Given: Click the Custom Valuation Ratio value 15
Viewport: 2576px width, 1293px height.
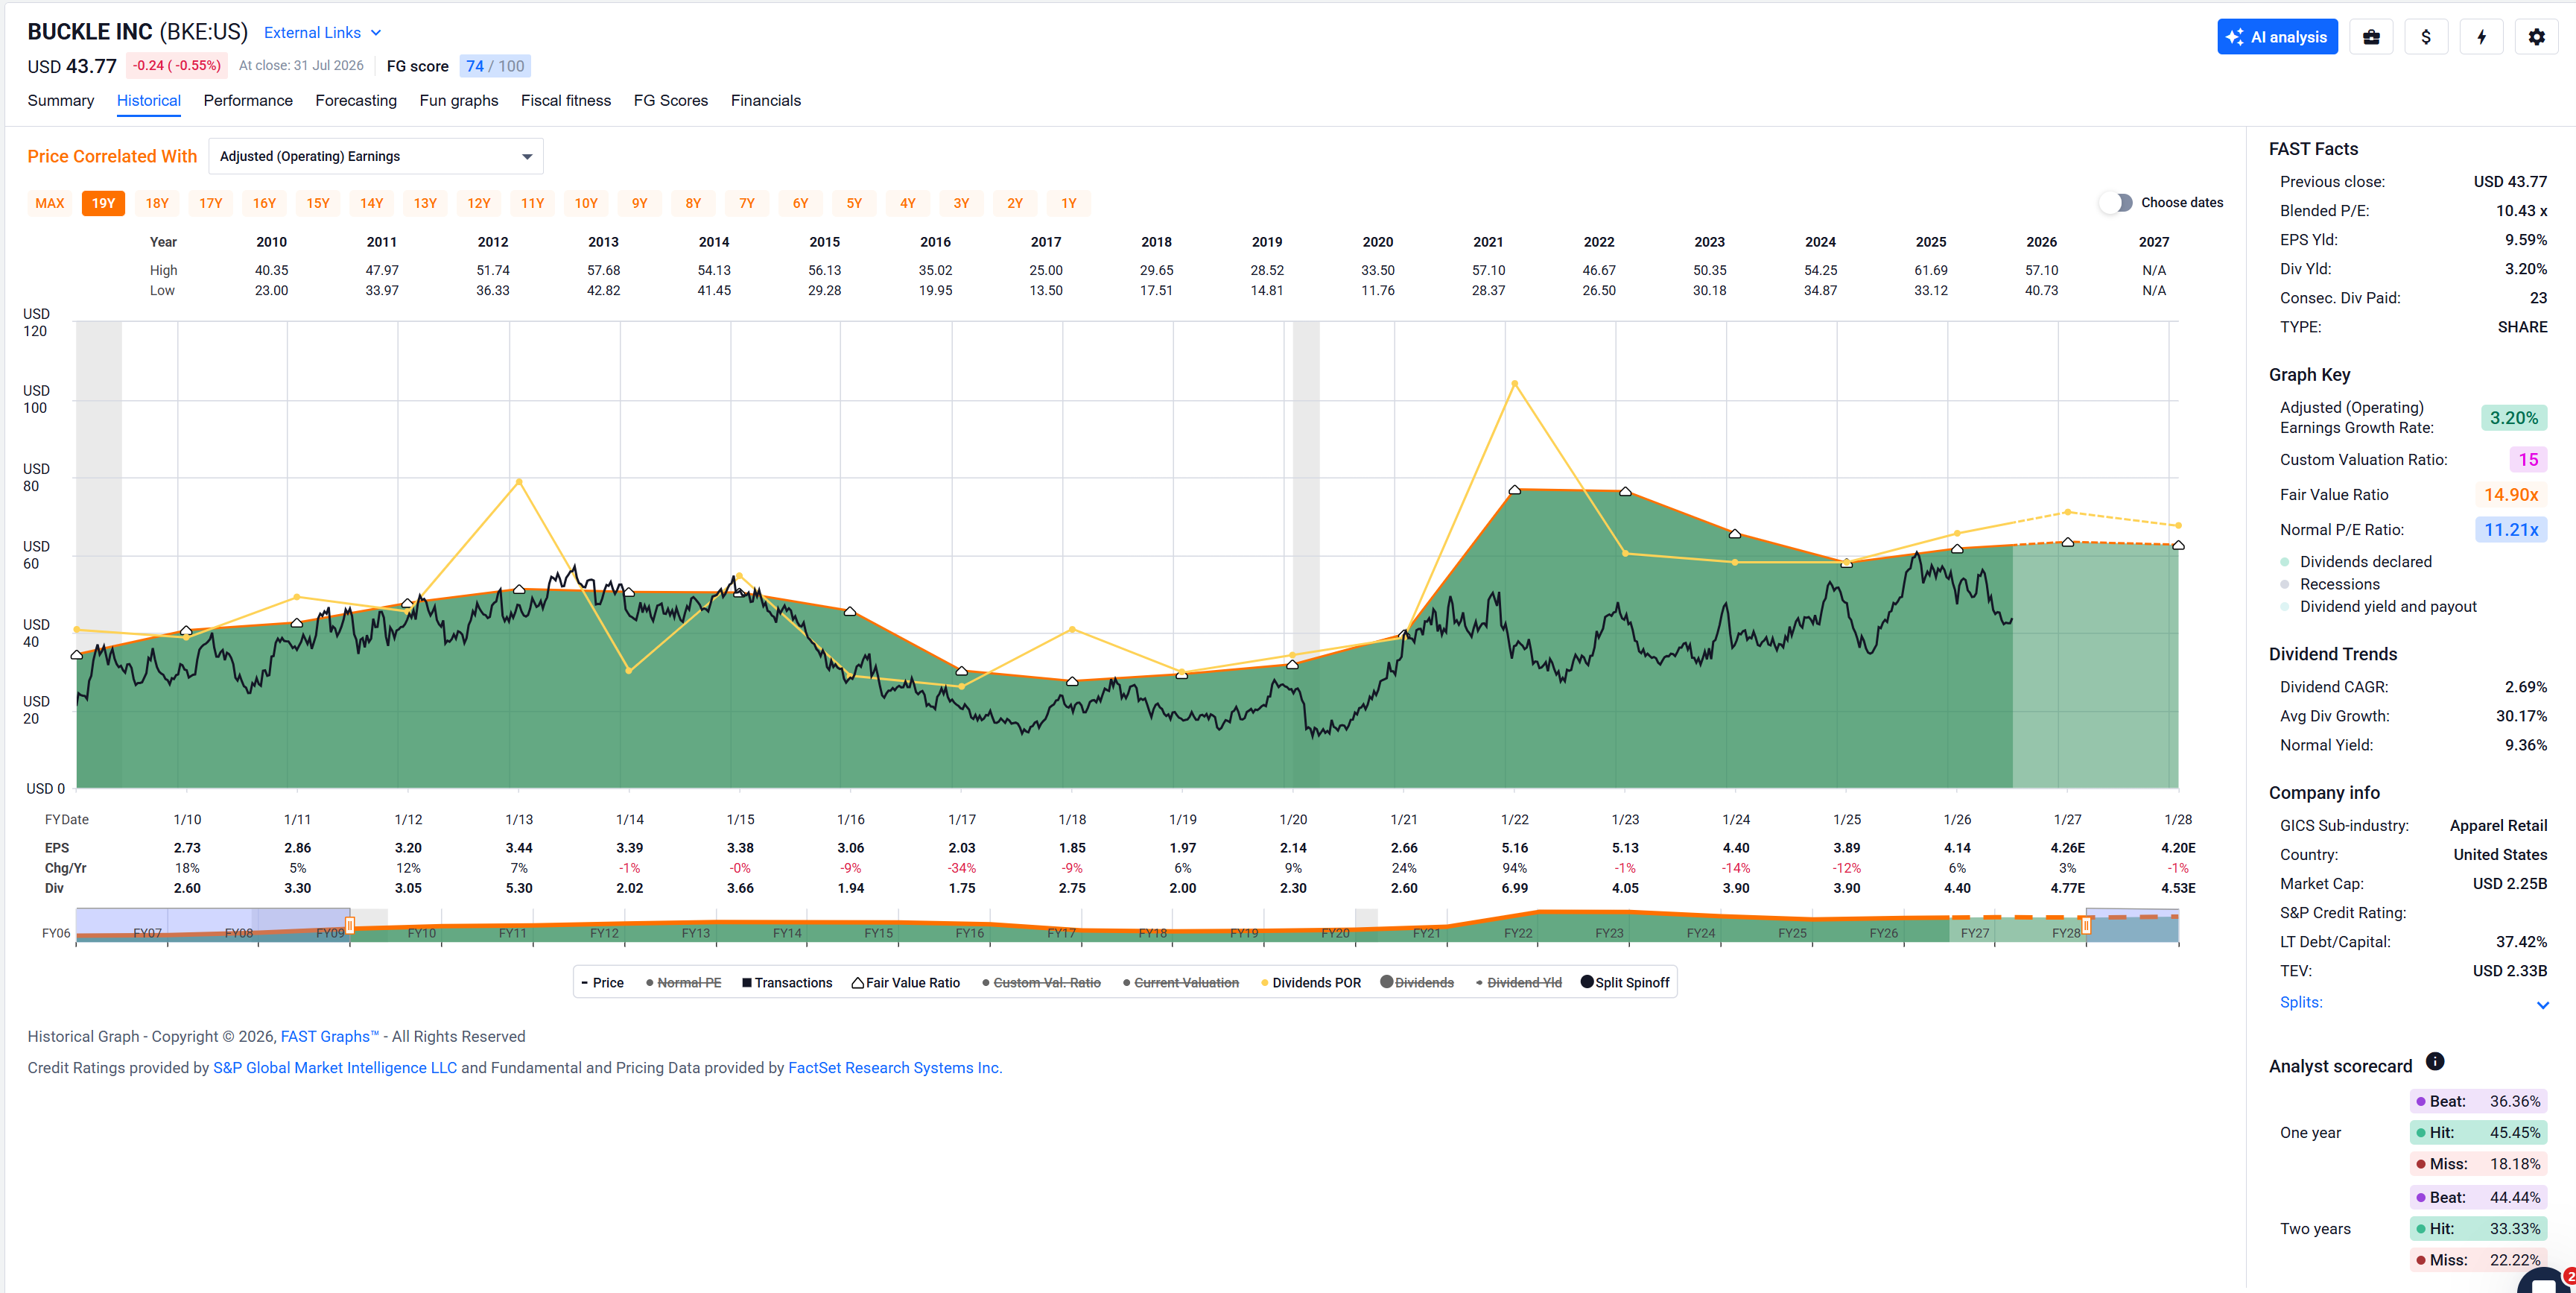Looking at the screenshot, I should (2528, 461).
